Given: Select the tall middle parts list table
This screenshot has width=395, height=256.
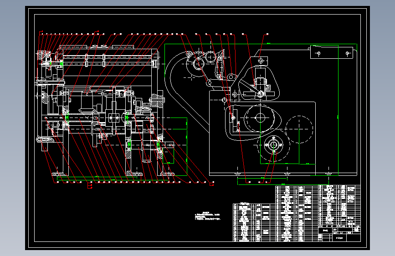Looking at the screenshot, I should coord(297,213).
